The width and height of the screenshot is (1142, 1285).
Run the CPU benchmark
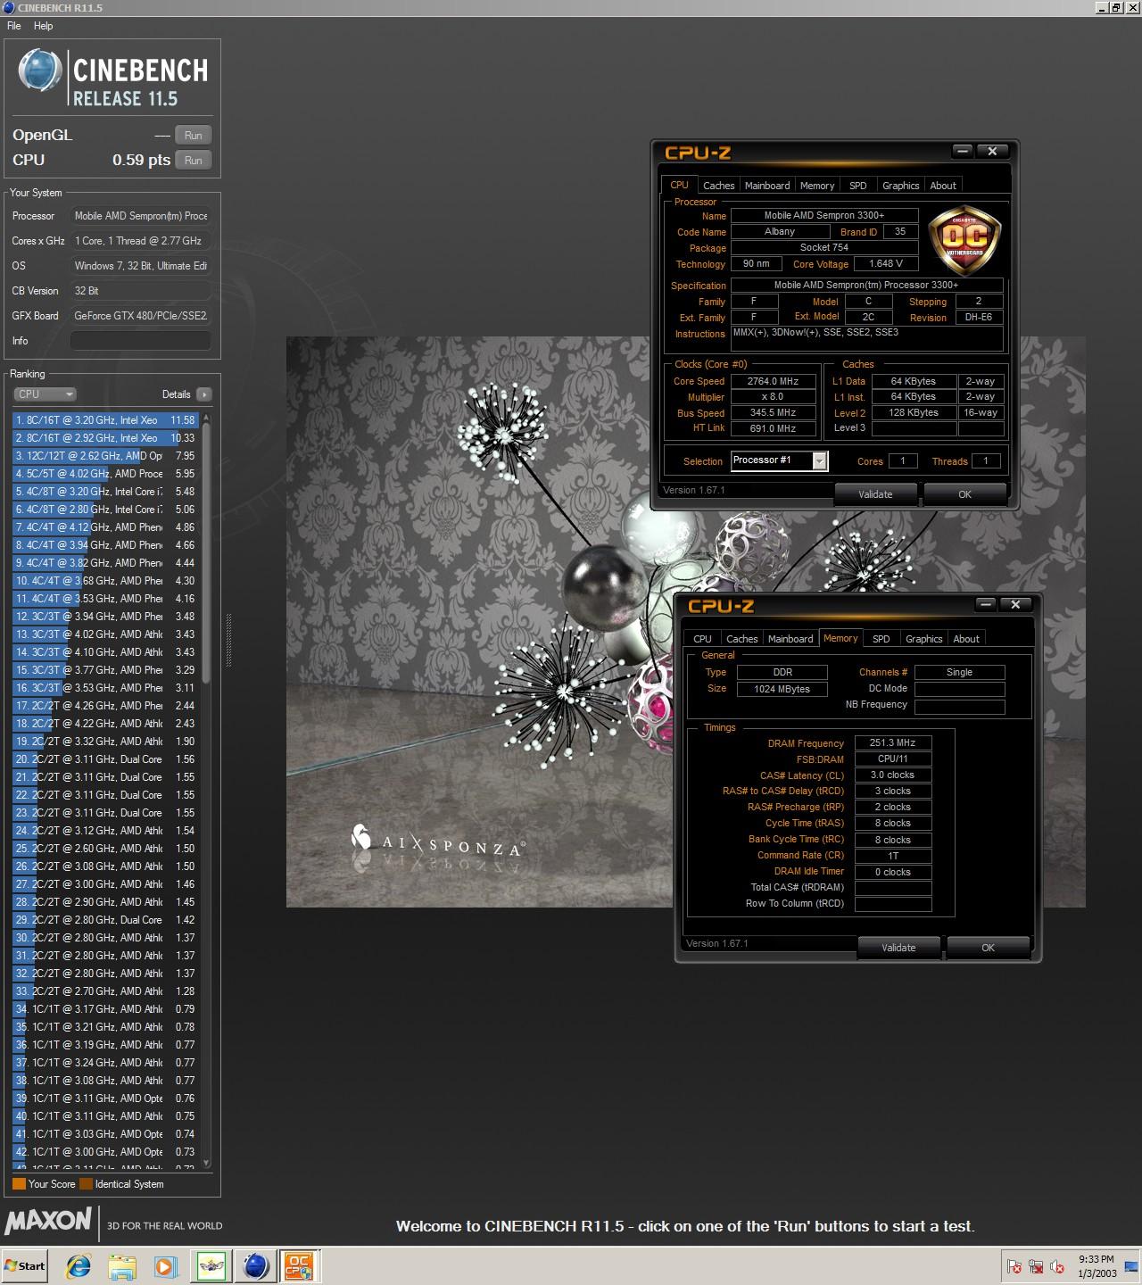(x=193, y=160)
